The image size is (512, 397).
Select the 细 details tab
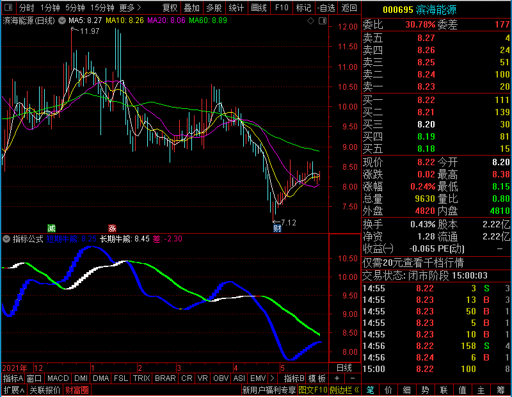(406, 390)
